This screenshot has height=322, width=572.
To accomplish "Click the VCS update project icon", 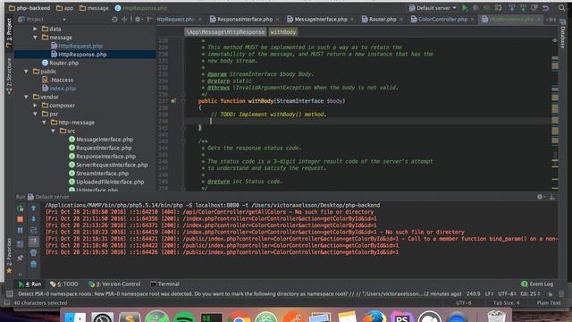I will 512,8.
